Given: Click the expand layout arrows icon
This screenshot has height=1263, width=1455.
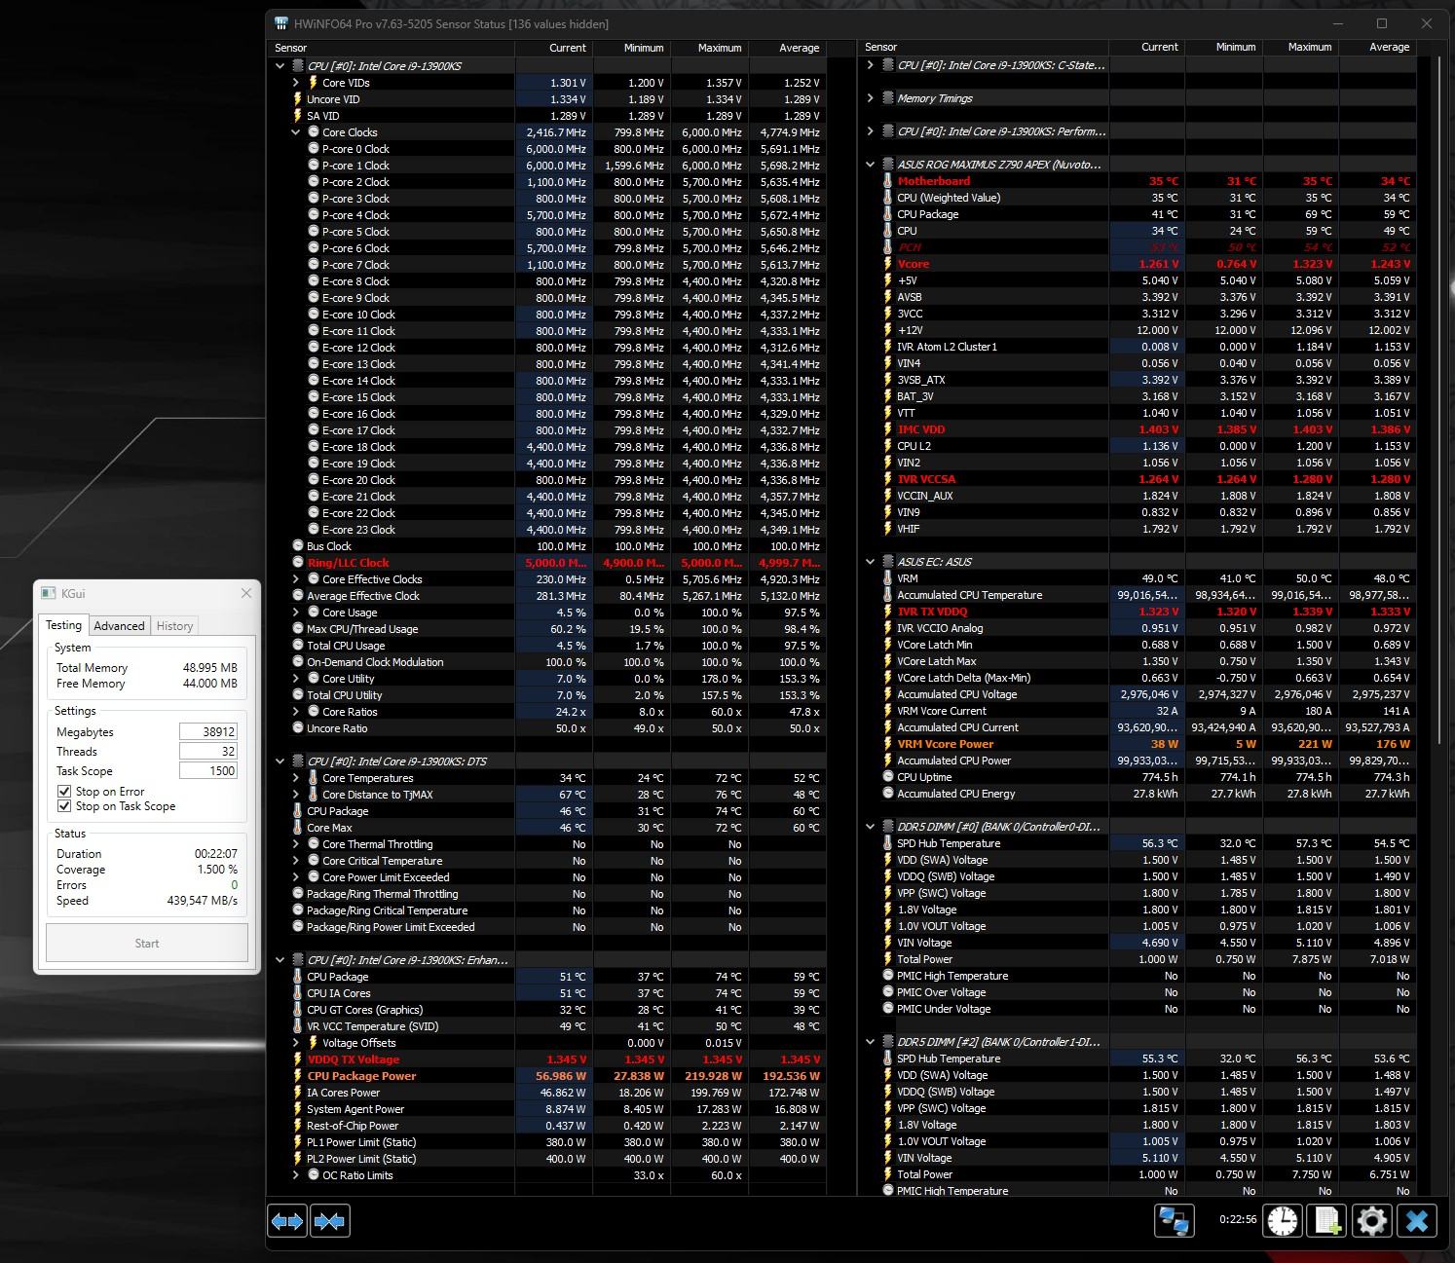Looking at the screenshot, I should [x=287, y=1221].
